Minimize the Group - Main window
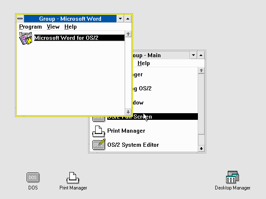This screenshot has width=266, height=199. [193, 55]
